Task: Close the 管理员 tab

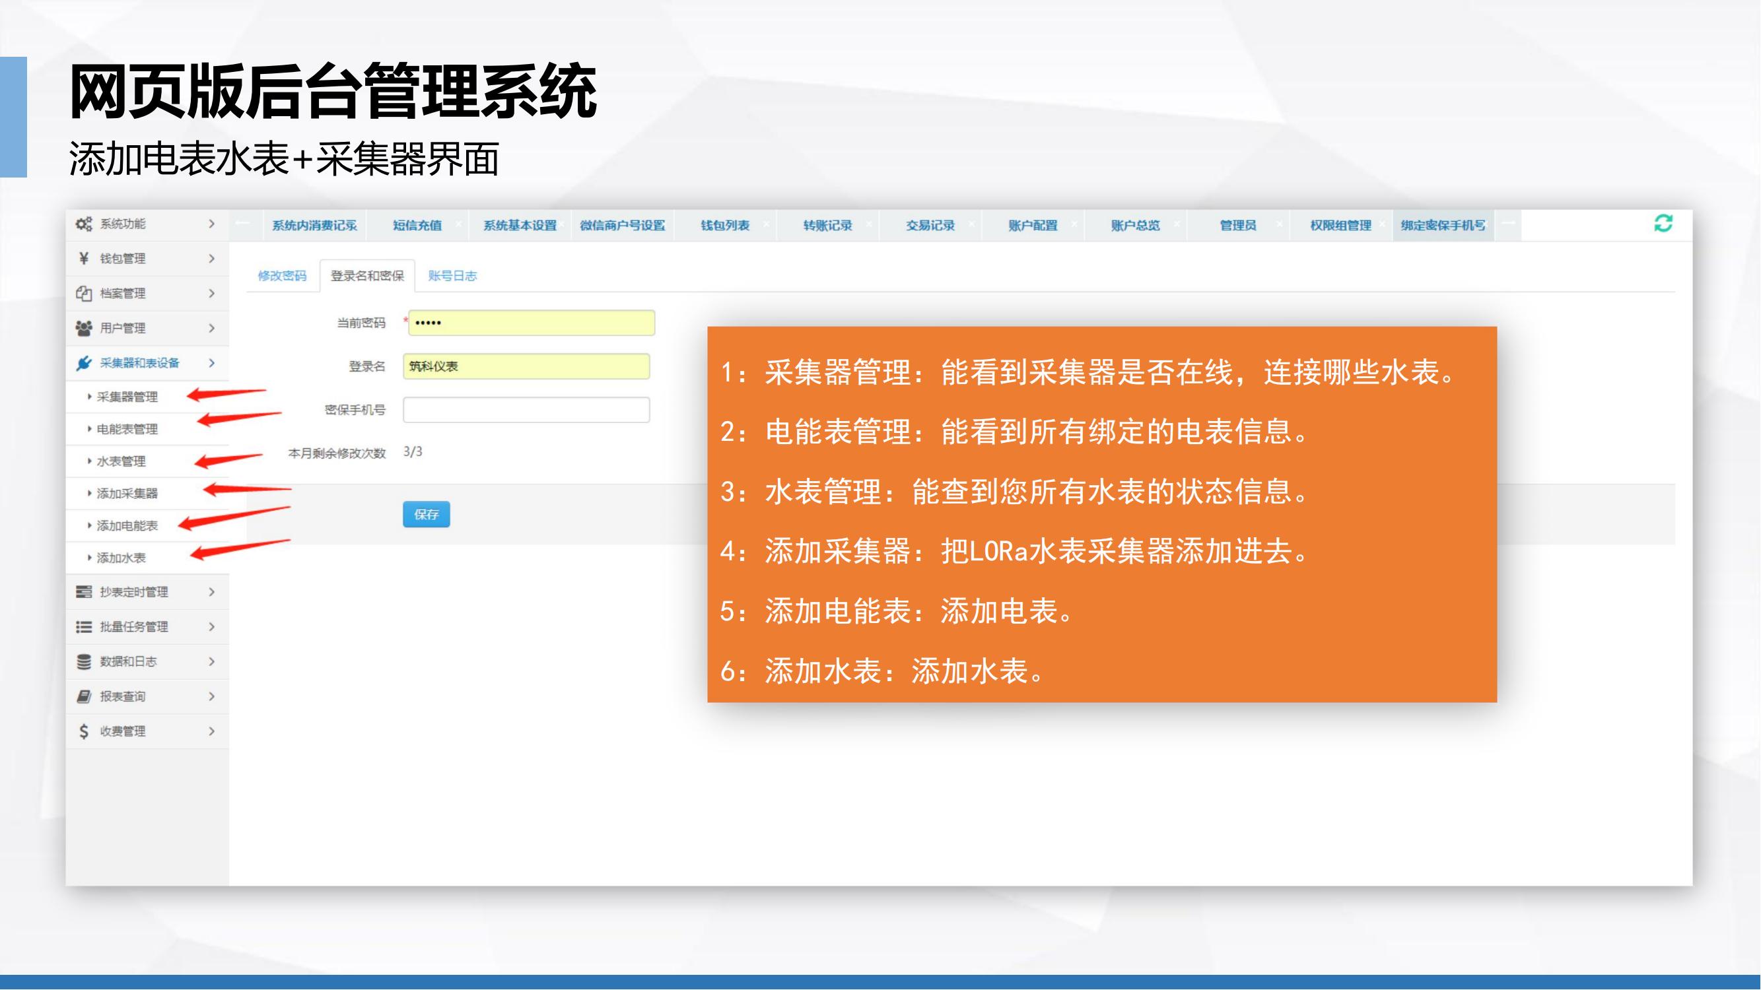Action: click(1279, 224)
